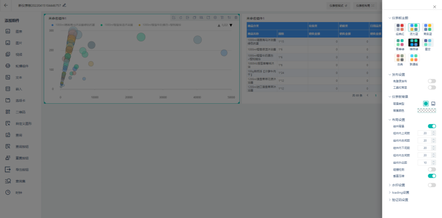Enable 免登录发布 login-free publishing switch
Viewport: 442px width, 218px height.
[432, 81]
